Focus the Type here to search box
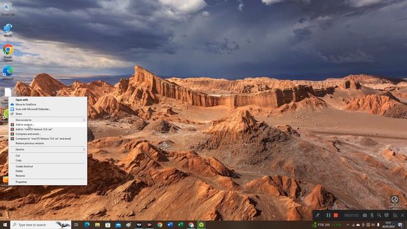This screenshot has width=407, height=229. point(41,225)
